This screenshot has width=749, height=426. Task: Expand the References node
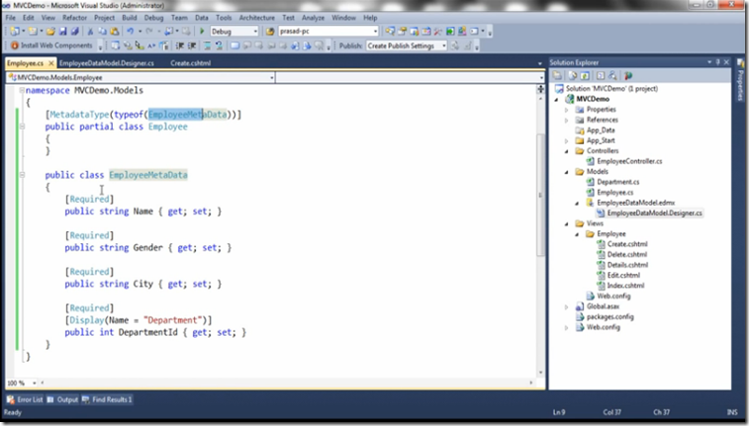point(567,121)
